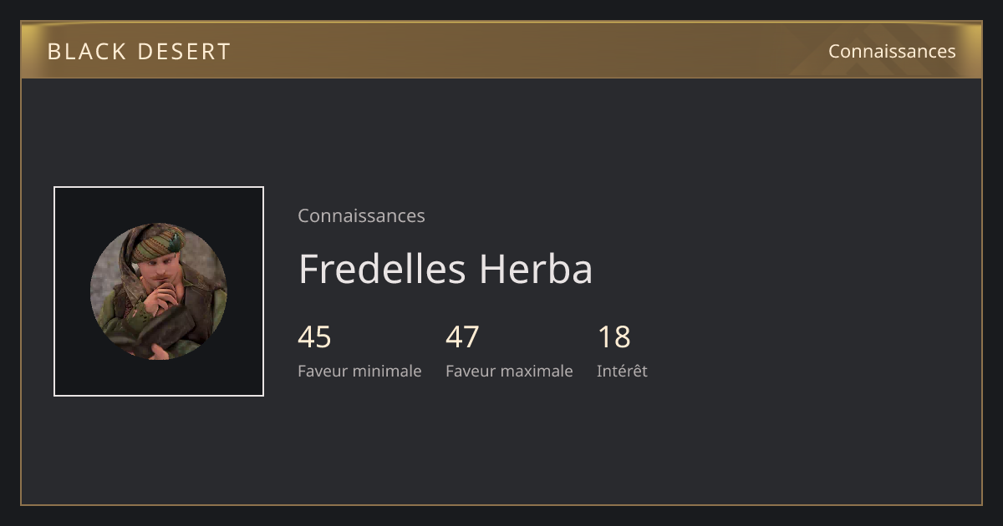Select the interest value 18
This screenshot has height=526, width=1003.
pos(614,337)
